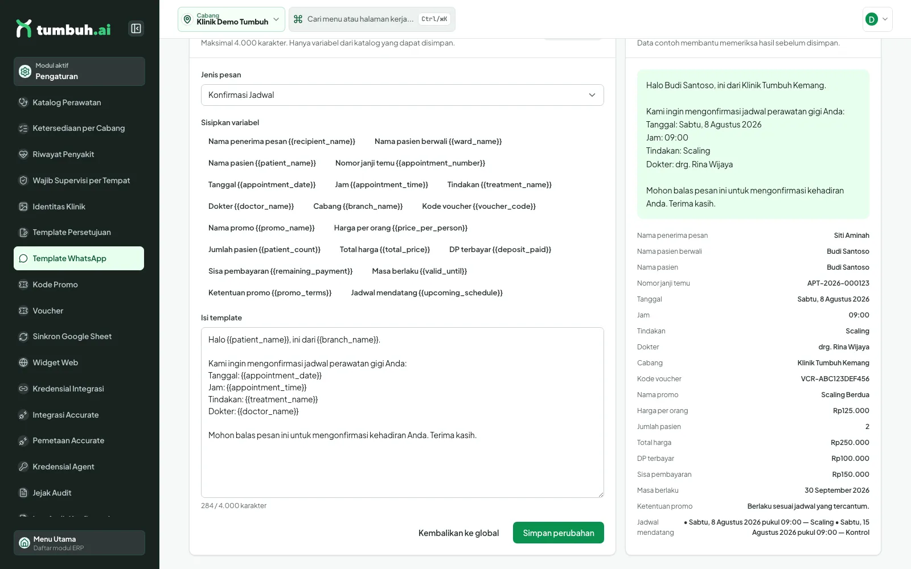Open Menu Utama Daftar modul ERP
The image size is (911, 569).
click(79, 543)
